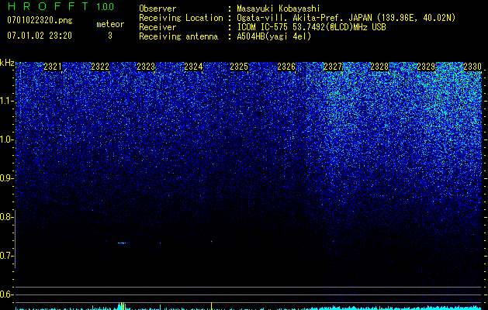Click the 2327 time marker
Image resolution: width=488 pixels, height=310 pixels.
[333, 67]
